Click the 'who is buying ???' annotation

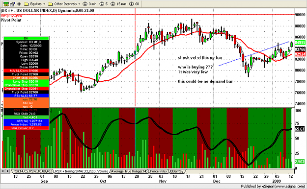195,67
